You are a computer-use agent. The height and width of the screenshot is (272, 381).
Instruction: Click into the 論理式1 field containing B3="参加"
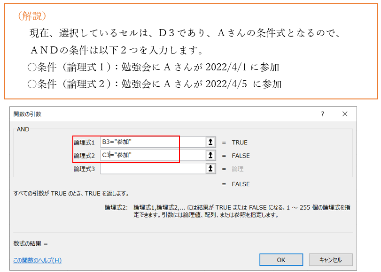pos(152,142)
